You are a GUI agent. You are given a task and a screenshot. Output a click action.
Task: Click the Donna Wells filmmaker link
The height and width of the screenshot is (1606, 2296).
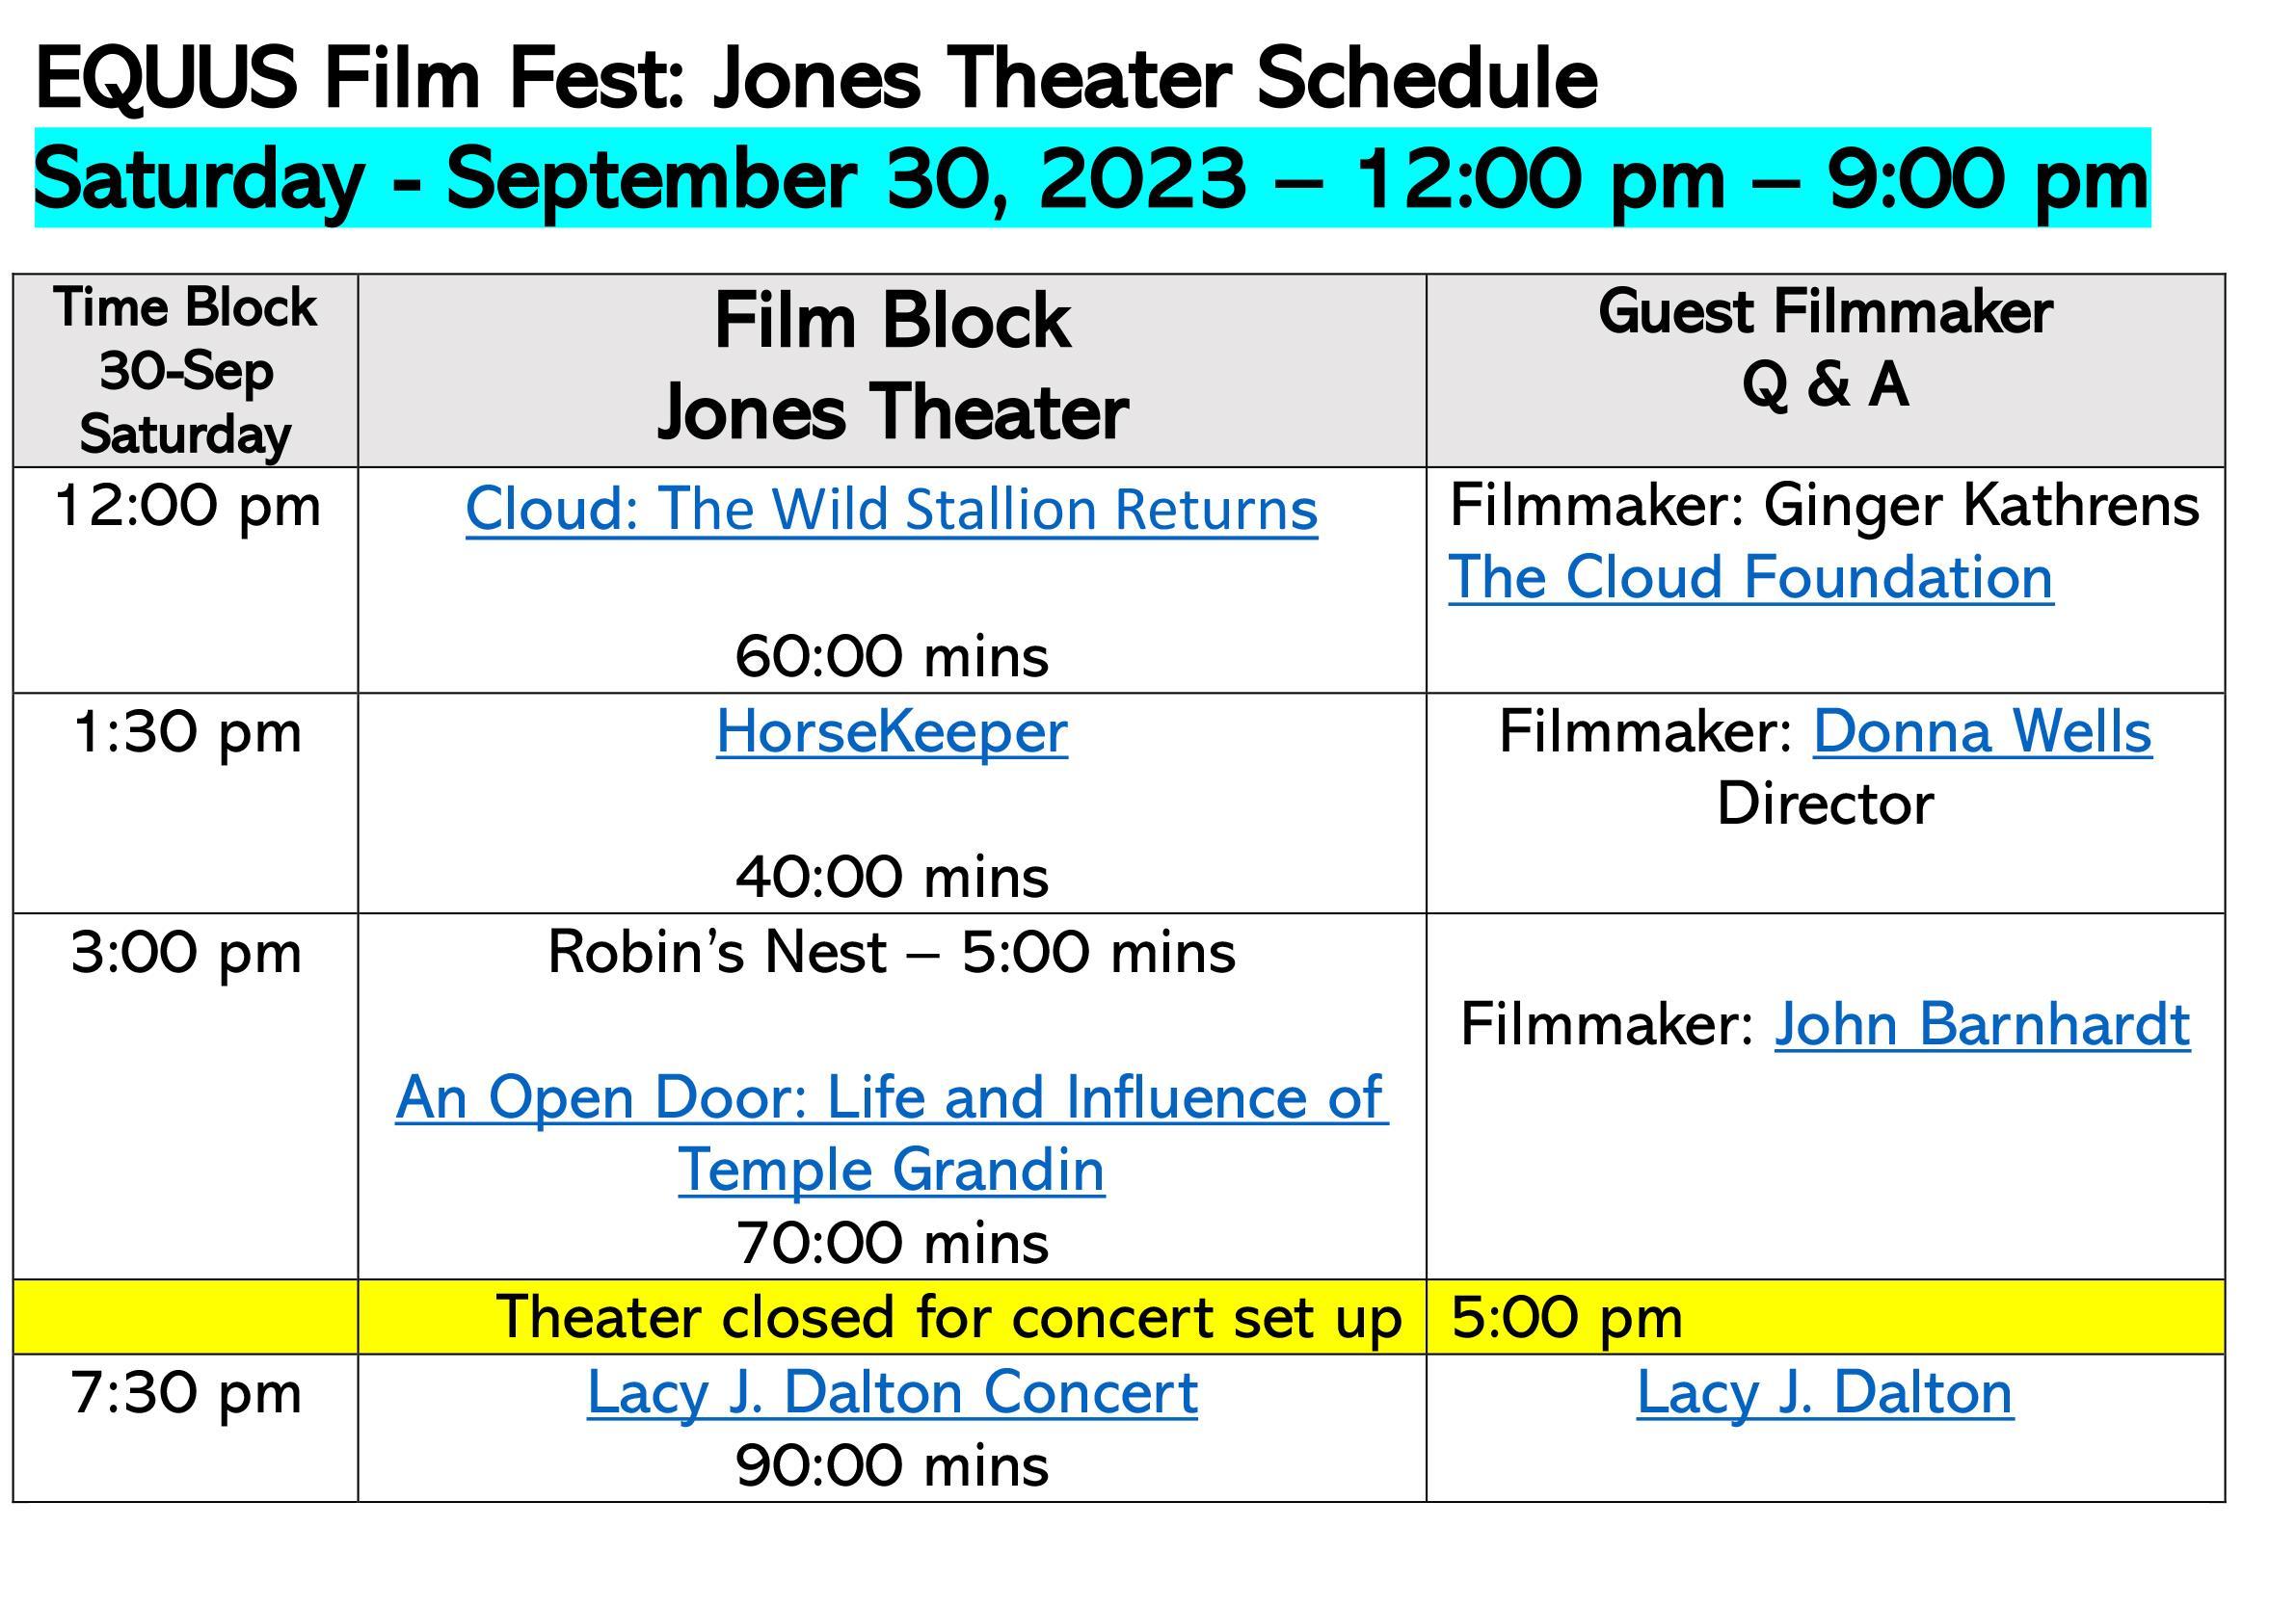(1981, 732)
